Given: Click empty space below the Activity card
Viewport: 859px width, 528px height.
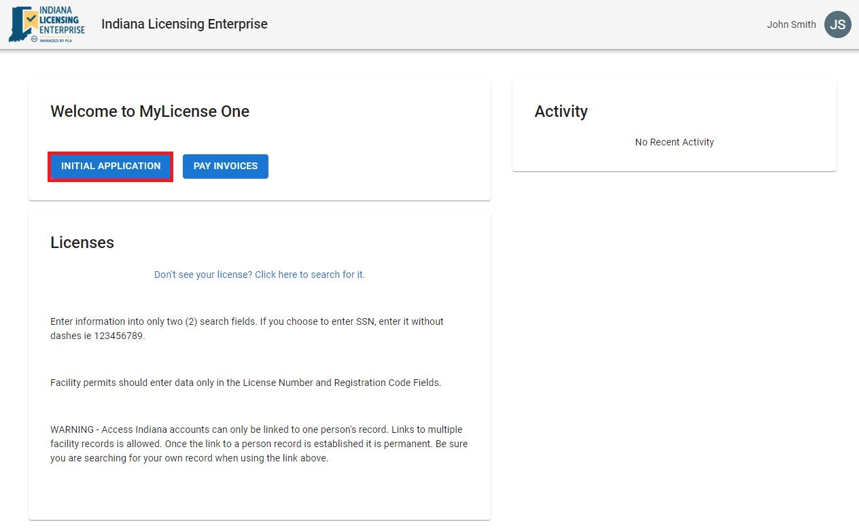Looking at the screenshot, I should (x=674, y=340).
